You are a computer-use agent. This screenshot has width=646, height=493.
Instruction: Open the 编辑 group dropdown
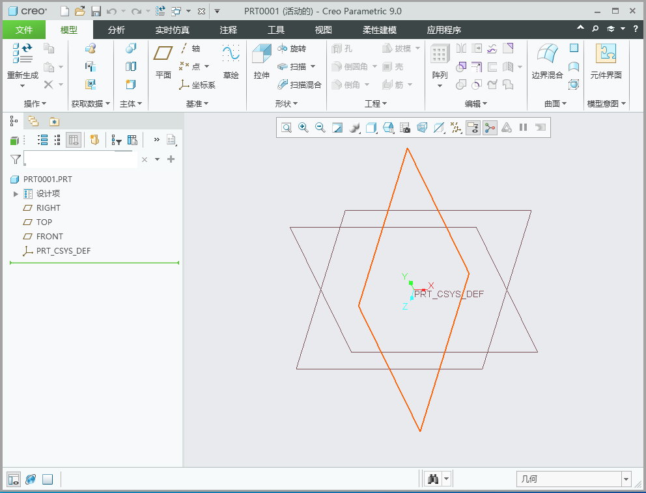476,103
